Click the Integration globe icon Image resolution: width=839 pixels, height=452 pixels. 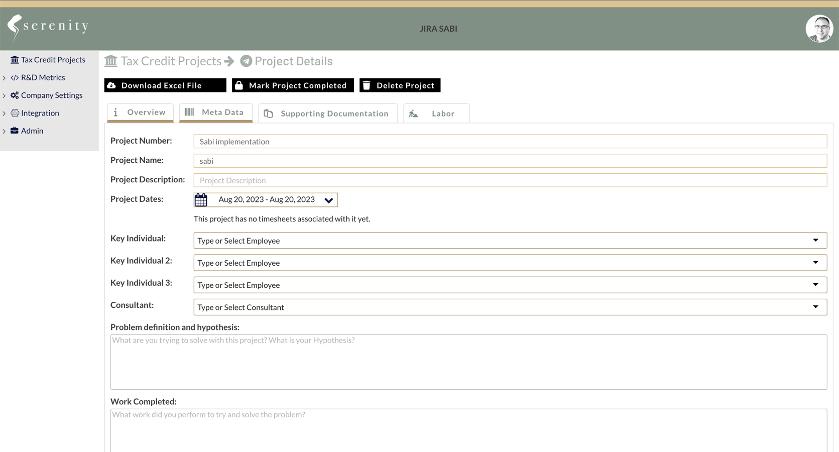click(15, 113)
